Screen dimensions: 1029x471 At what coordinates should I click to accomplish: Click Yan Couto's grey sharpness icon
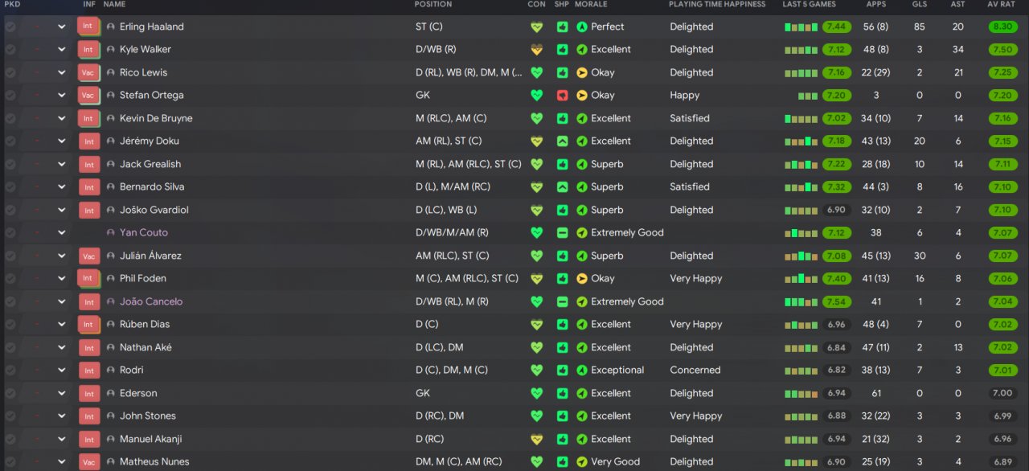562,233
